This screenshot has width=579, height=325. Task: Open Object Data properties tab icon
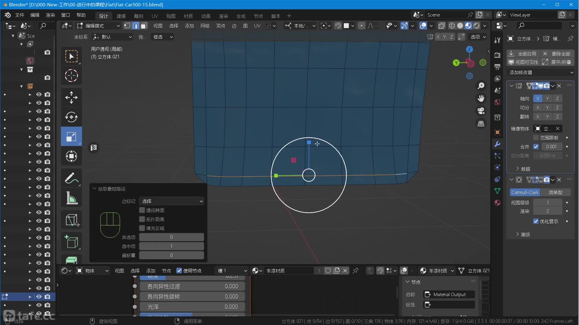point(498,191)
